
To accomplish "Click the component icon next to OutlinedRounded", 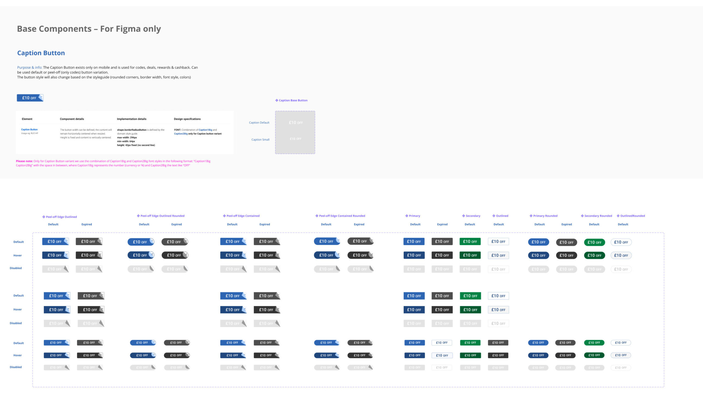I will [x=618, y=216].
